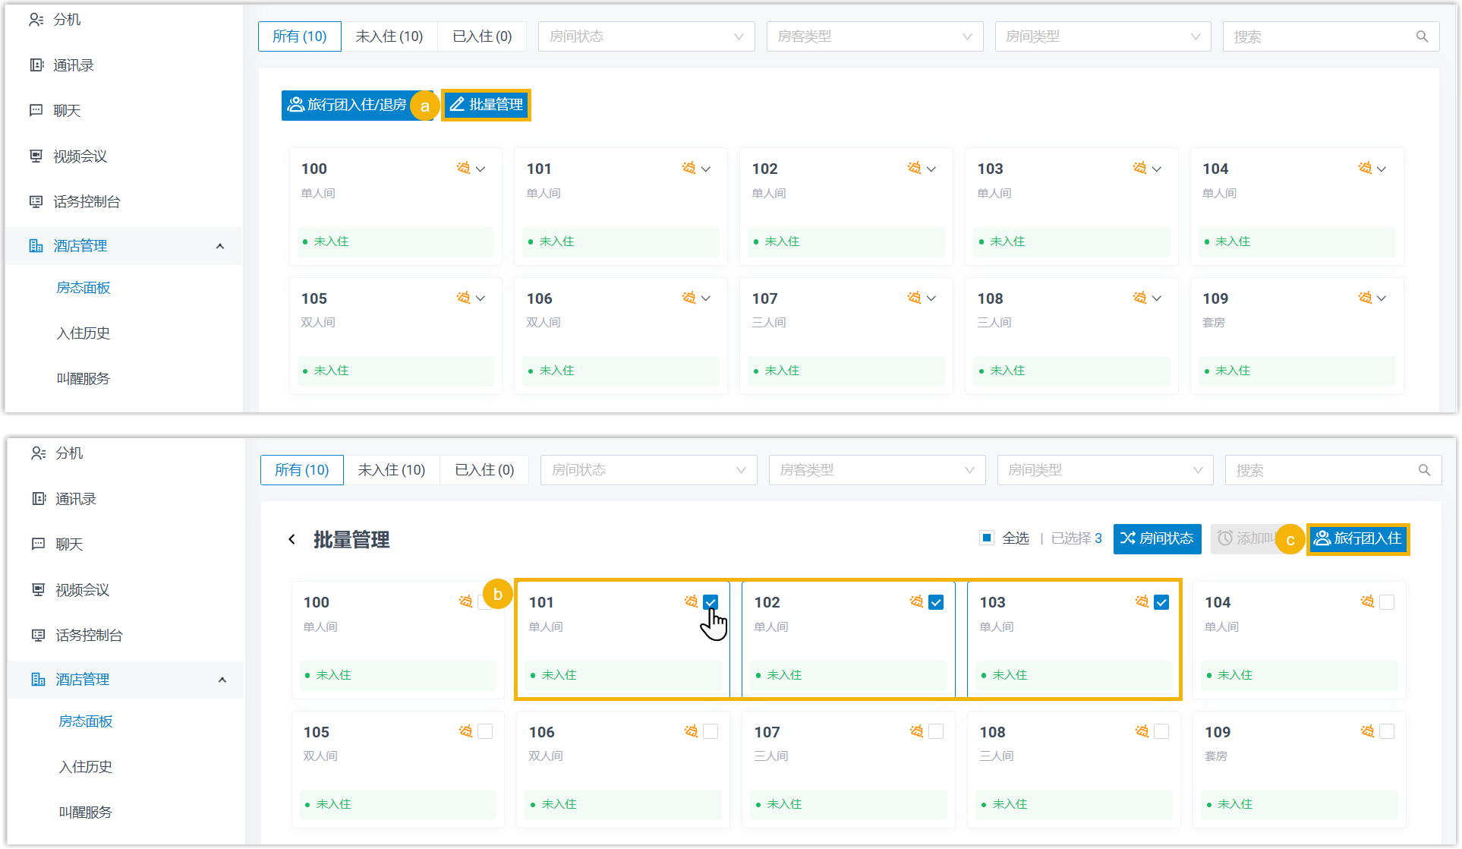Click the 房间状态 shuffle-icon blue button

click(x=1157, y=538)
